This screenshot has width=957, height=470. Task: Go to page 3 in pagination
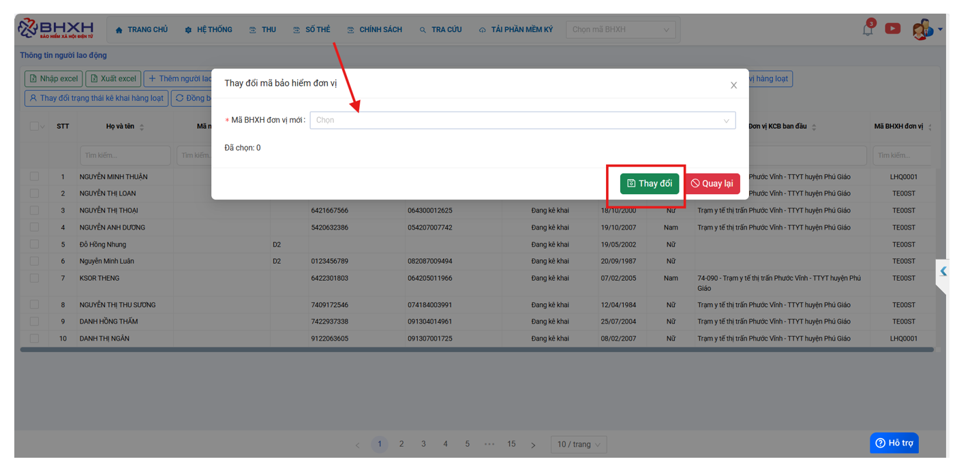pyautogui.click(x=423, y=444)
